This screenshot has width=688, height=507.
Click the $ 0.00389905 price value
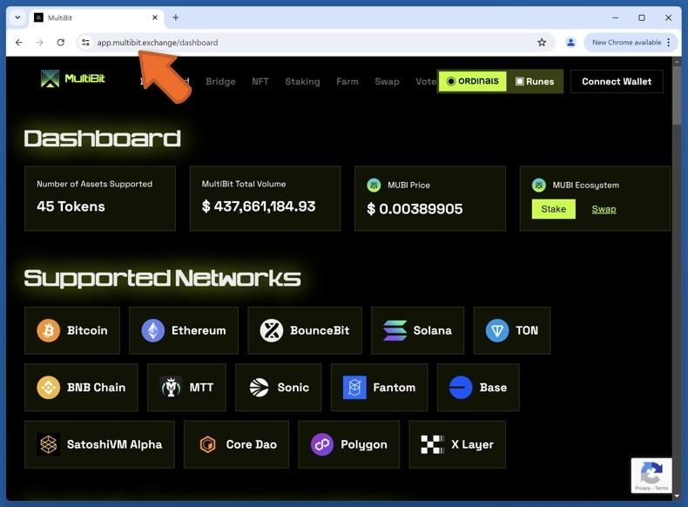415,209
